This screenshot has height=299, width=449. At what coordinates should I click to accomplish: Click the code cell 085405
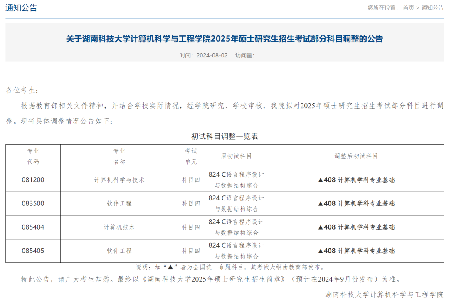[33, 251]
